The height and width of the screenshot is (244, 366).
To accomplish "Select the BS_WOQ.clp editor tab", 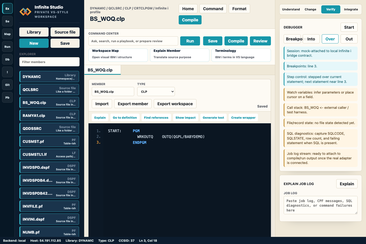I will 102,70.
